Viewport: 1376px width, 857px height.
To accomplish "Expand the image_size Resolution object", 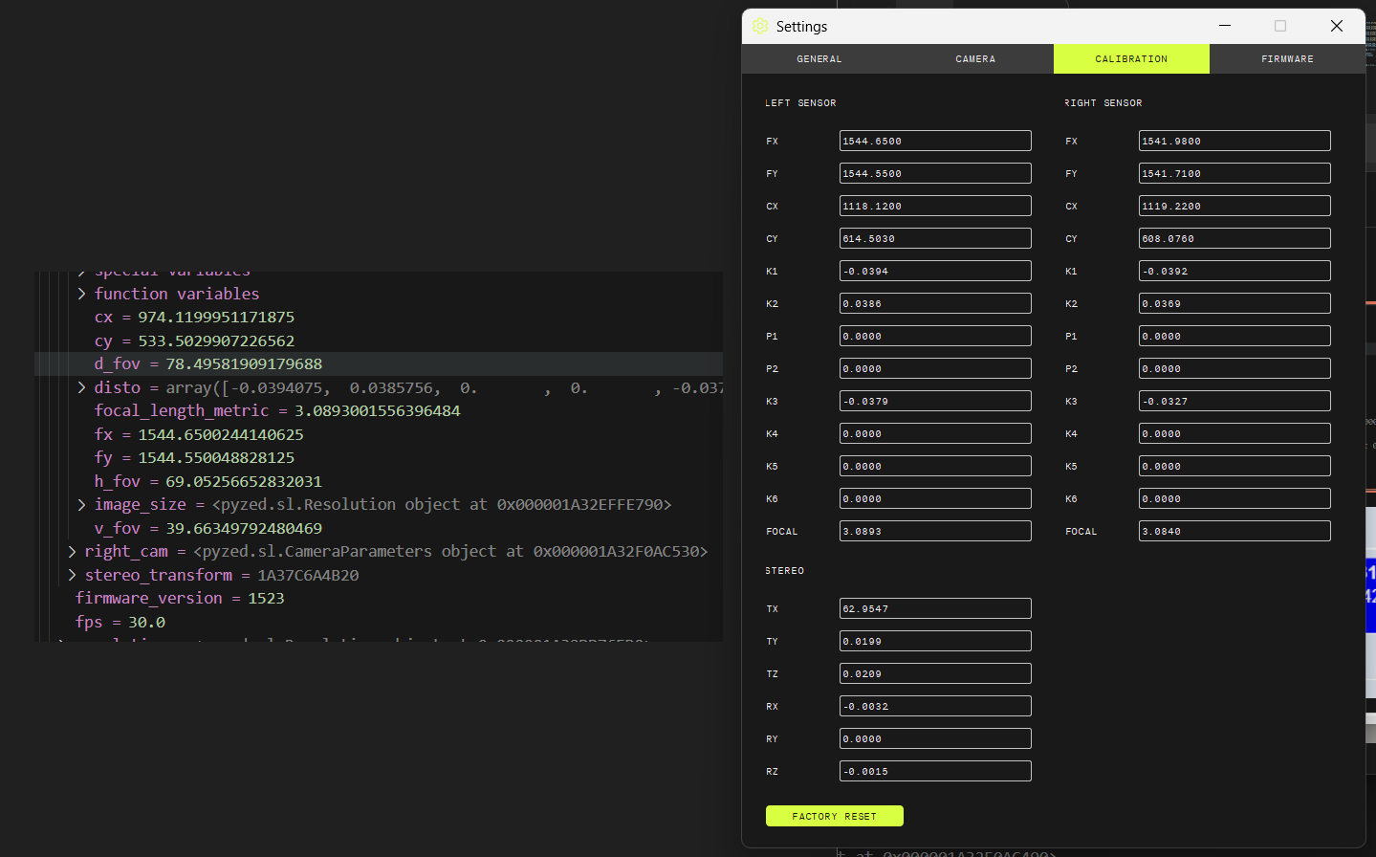I will click(82, 504).
